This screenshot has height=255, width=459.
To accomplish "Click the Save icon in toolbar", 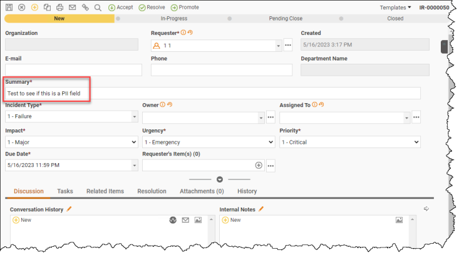I will coord(9,7).
